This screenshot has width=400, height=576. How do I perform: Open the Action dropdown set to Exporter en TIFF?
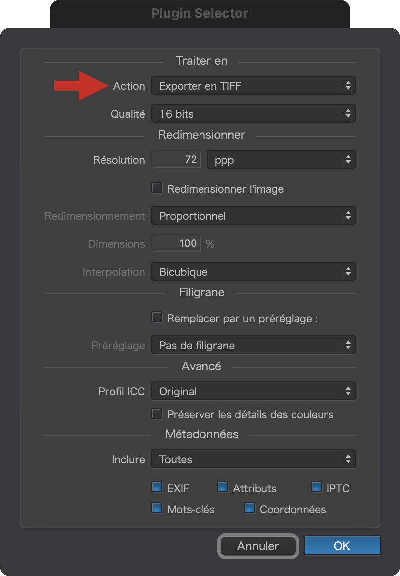(253, 85)
